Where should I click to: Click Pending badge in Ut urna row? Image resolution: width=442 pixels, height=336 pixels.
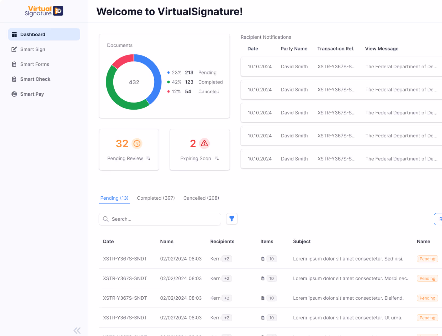coord(427,318)
